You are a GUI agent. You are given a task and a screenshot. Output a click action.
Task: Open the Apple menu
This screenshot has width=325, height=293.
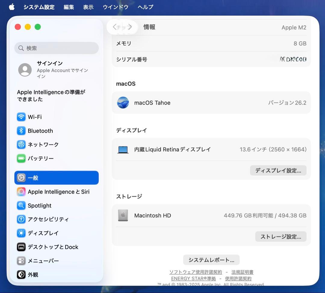point(12,7)
